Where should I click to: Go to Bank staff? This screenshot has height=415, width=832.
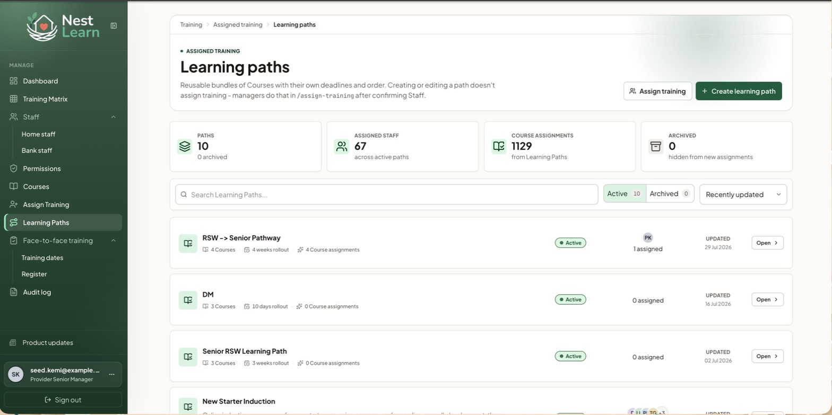coord(37,151)
